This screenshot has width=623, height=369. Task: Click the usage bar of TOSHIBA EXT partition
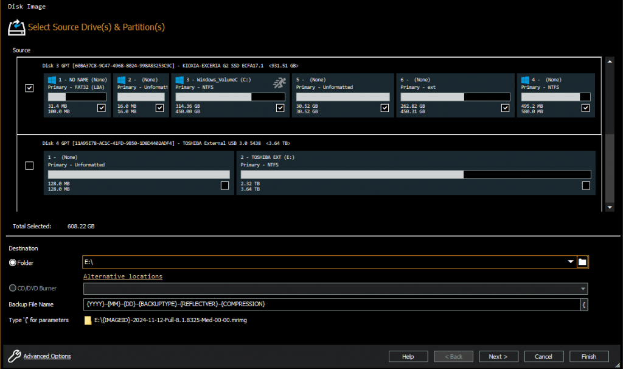pyautogui.click(x=416, y=174)
